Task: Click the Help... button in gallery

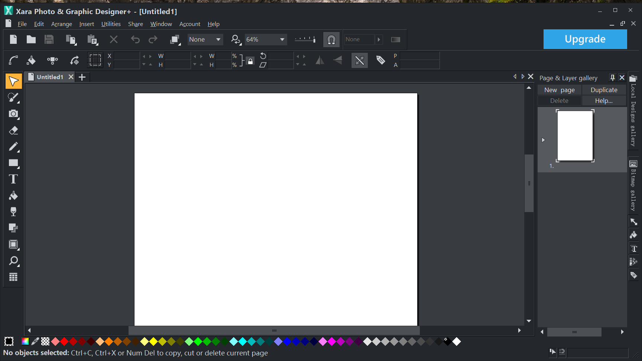Action: click(x=604, y=101)
